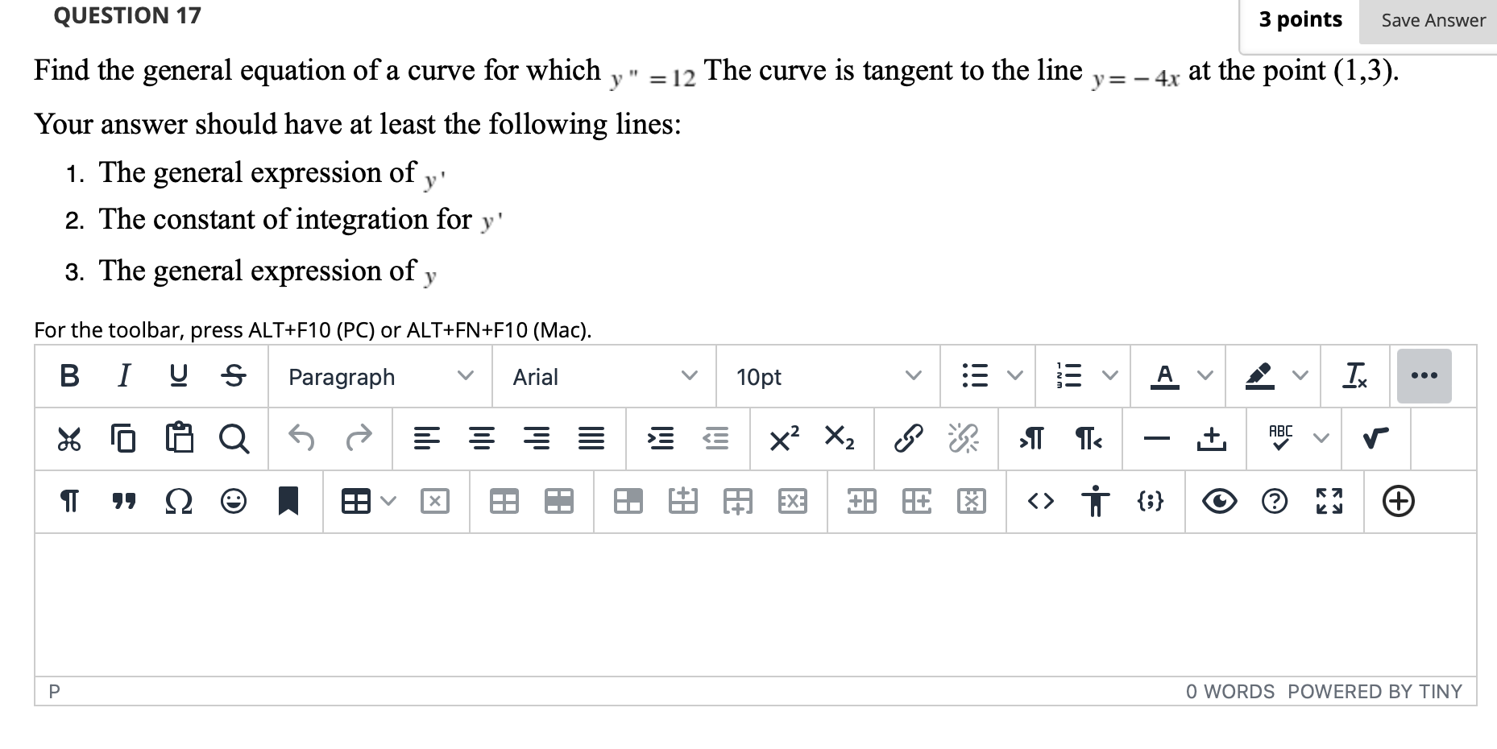
Task: Open the Paragraph format dropdown
Action: point(380,377)
